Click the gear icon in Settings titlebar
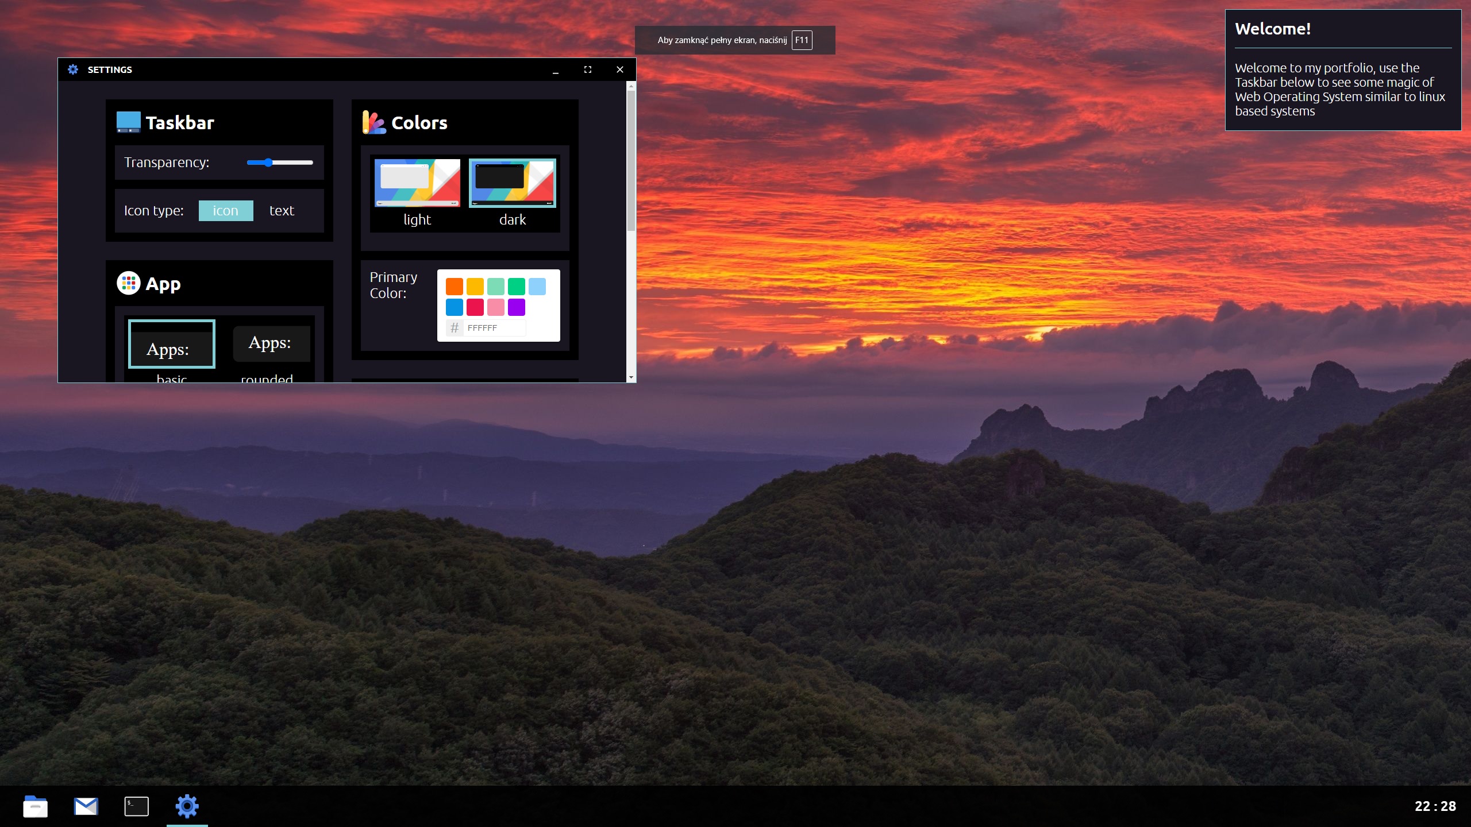This screenshot has height=827, width=1471. tap(73, 69)
